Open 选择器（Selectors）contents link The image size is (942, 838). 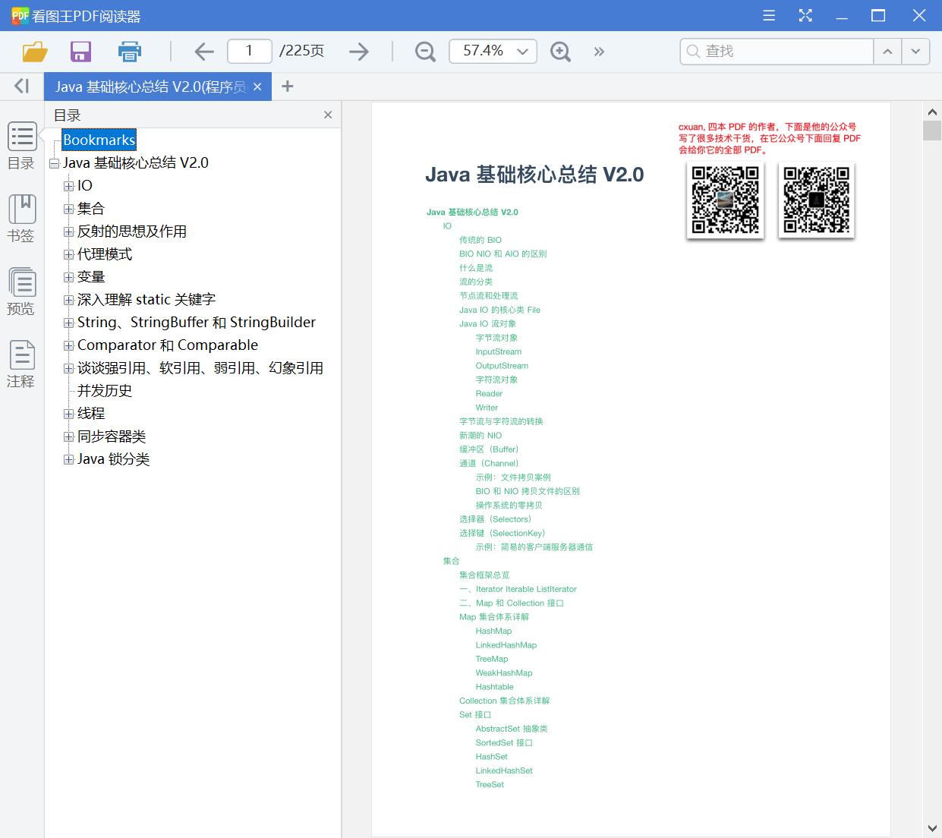495,519
